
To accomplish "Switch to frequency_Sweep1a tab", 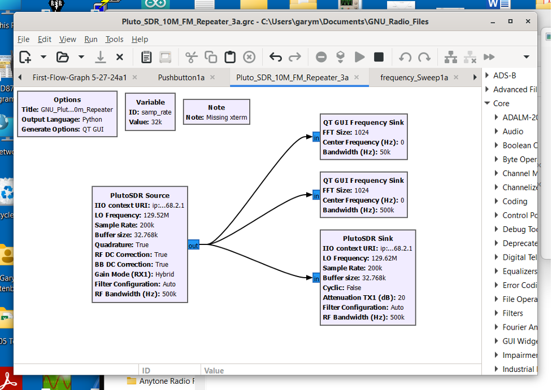I will [x=414, y=77].
